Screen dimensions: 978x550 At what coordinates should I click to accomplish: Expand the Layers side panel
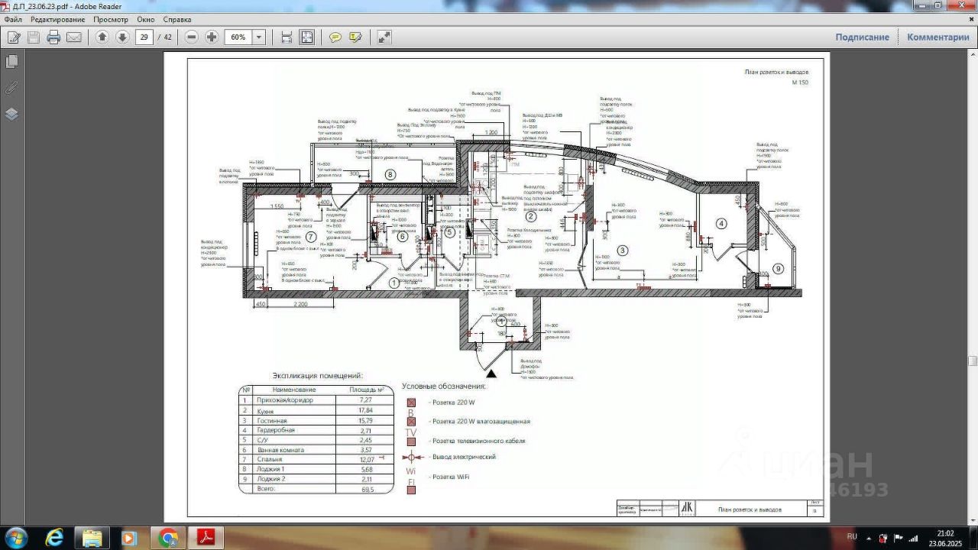(x=11, y=115)
